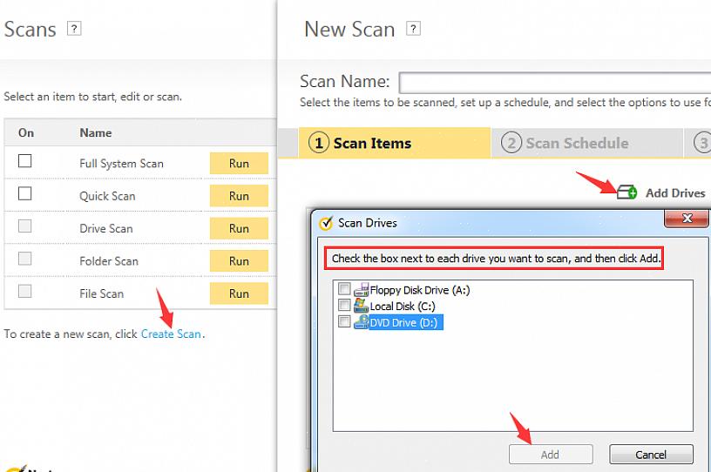Click the Create Scan link
This screenshot has height=472, width=711.
(171, 334)
